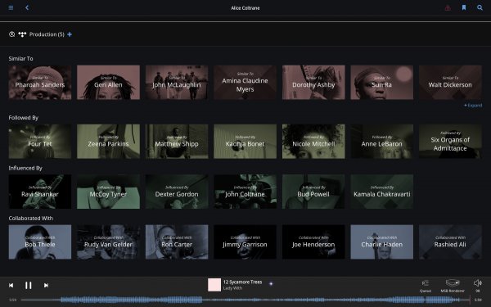
Task: Click the star icon beside 12 Sycamore Trees
Action: point(271,284)
